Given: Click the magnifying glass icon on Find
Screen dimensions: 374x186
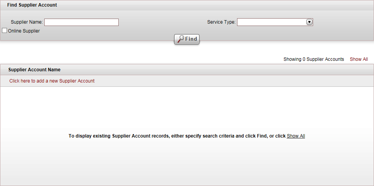Looking at the screenshot, I should click(181, 39).
